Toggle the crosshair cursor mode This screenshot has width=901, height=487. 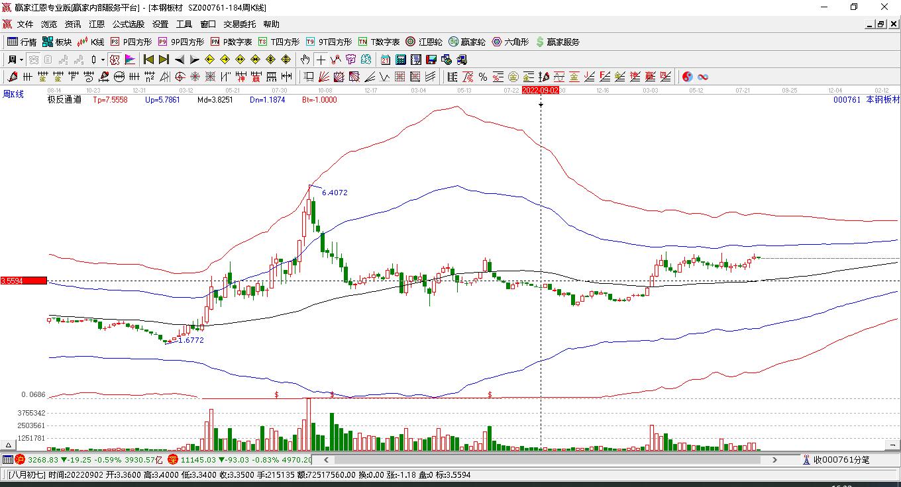(x=321, y=60)
